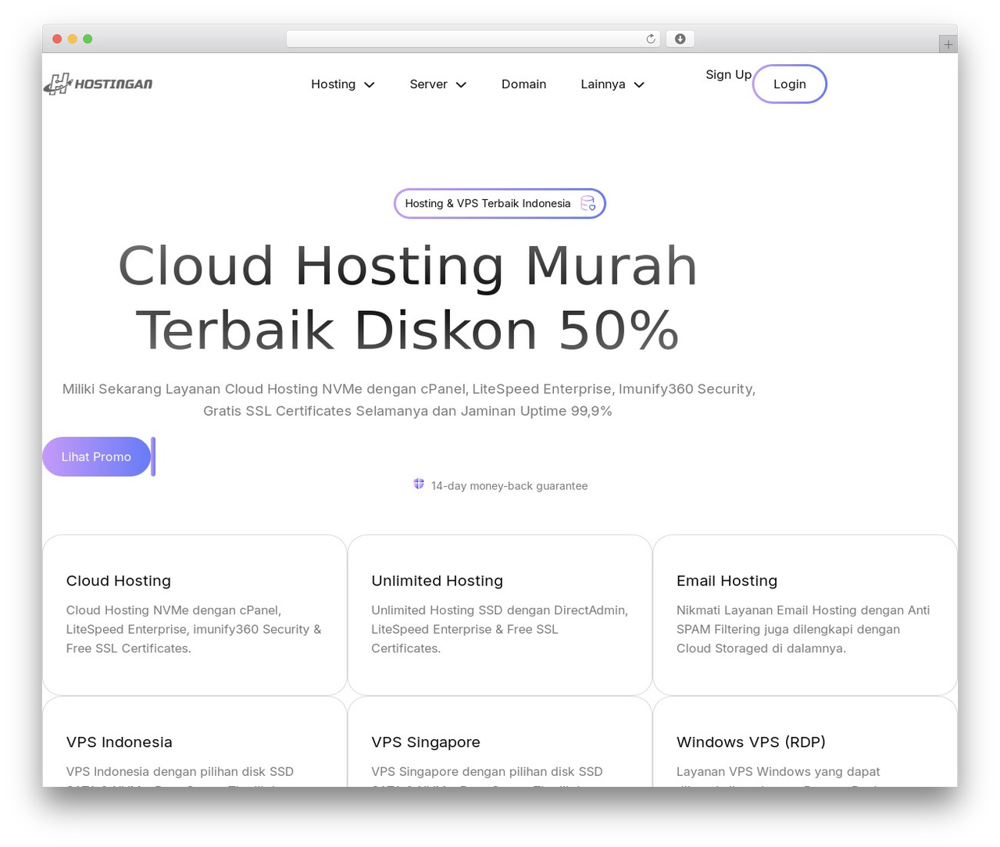Viewport: 1000px width, 847px height.
Task: Open the Windows VPS (RDP) card
Action: [x=805, y=742]
